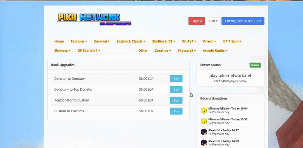The height and width of the screenshot is (148, 303).
Task: Click the green Online status badge
Action: click(255, 65)
